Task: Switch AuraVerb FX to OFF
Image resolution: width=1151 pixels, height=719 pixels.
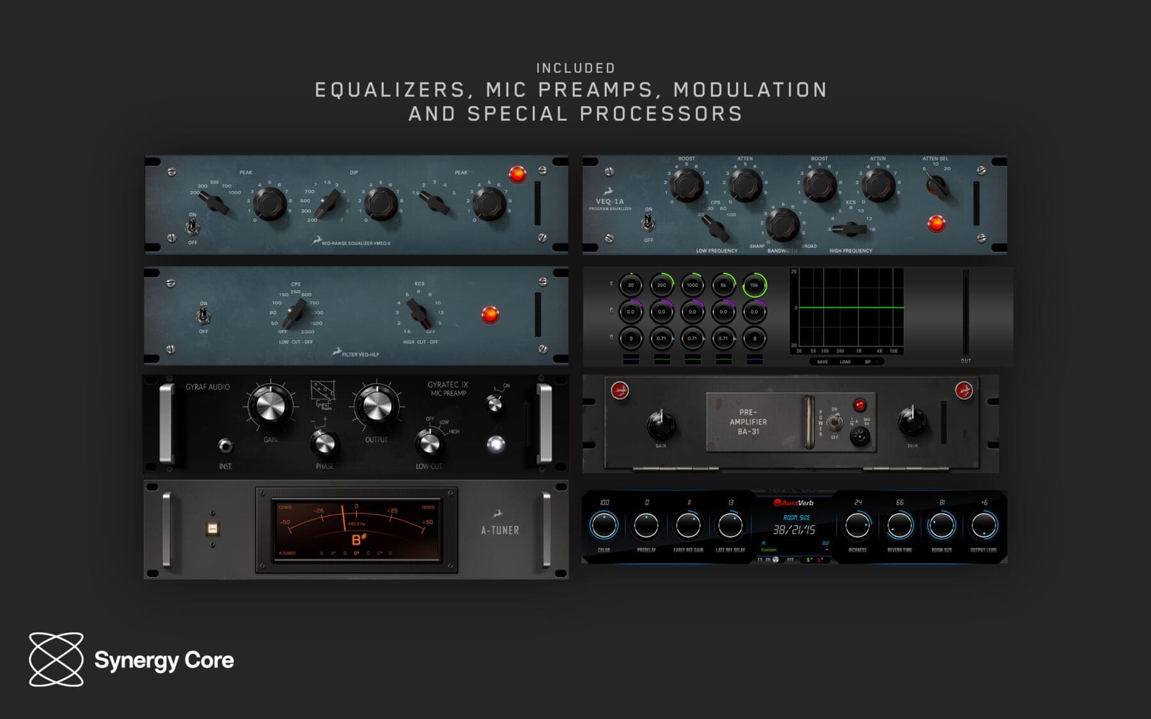Action: [x=790, y=560]
